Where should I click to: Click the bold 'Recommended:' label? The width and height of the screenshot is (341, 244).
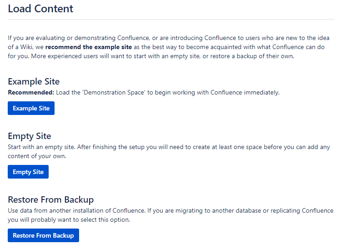click(x=31, y=92)
